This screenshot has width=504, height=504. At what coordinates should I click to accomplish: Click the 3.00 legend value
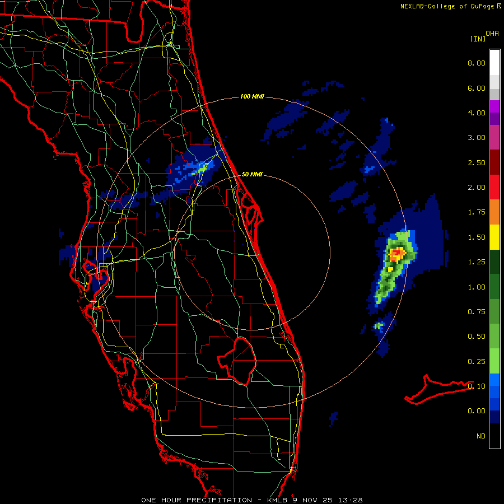coord(477,138)
